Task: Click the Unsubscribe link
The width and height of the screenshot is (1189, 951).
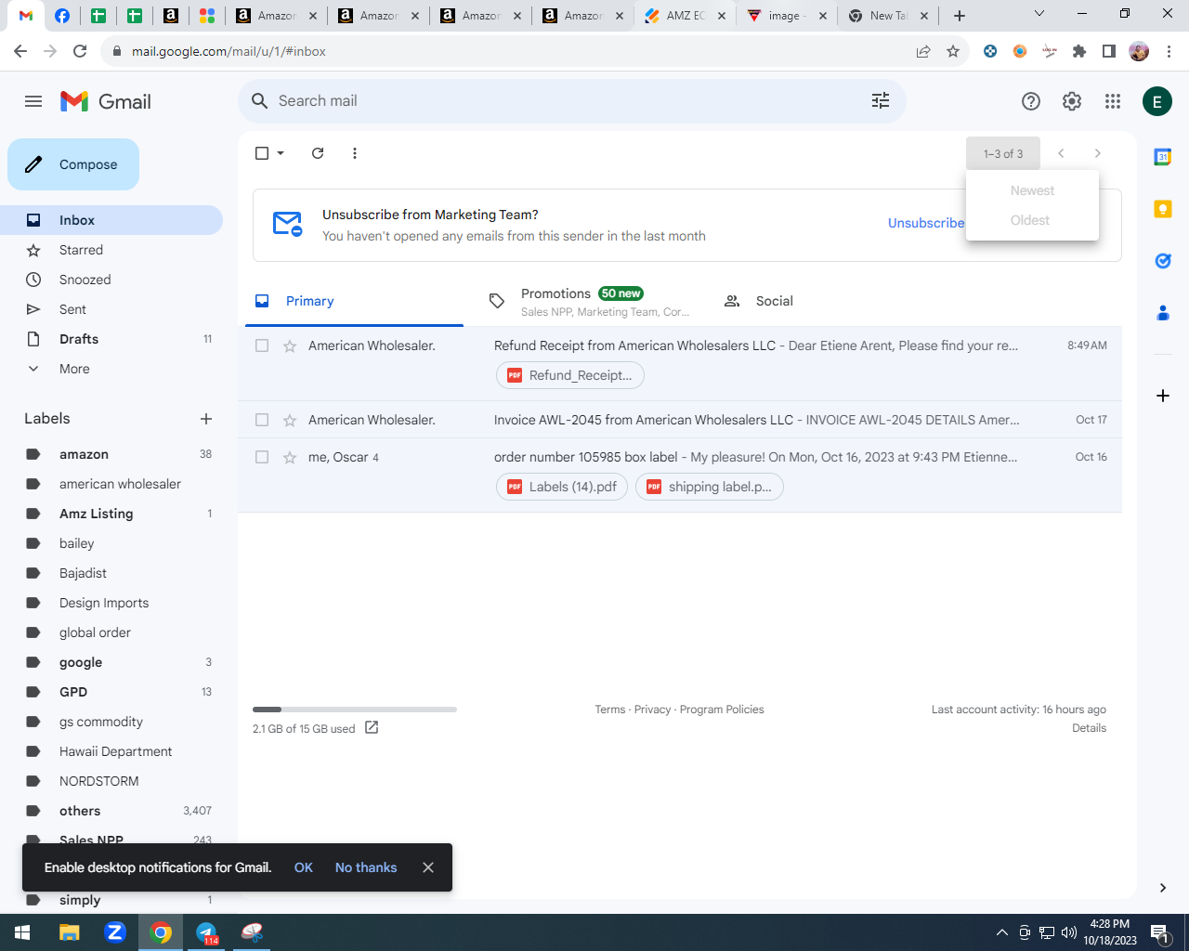Action: [x=925, y=223]
